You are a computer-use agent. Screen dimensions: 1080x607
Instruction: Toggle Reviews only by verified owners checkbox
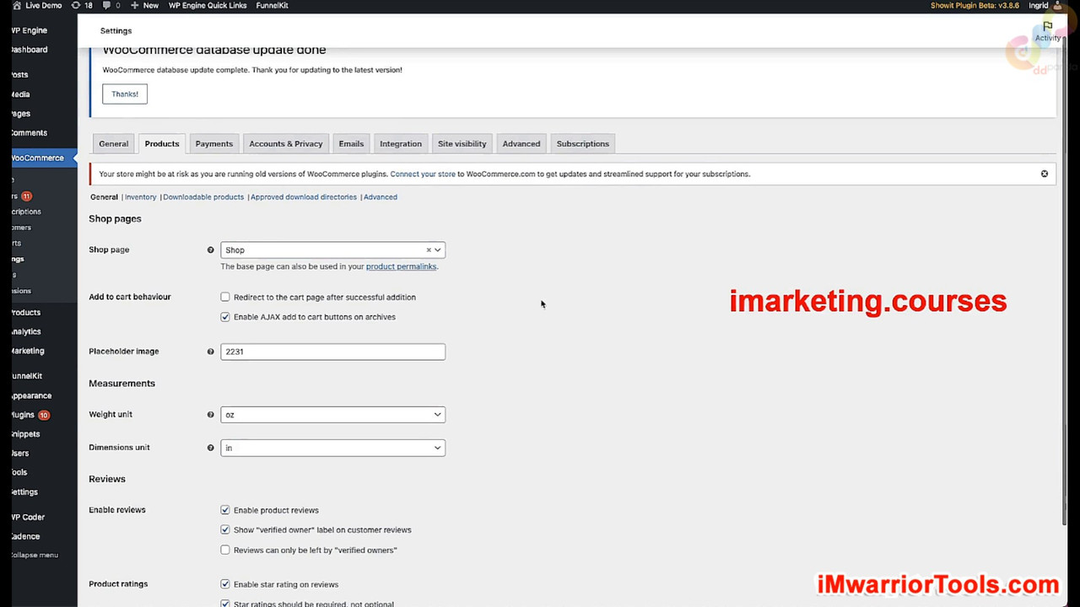click(225, 550)
